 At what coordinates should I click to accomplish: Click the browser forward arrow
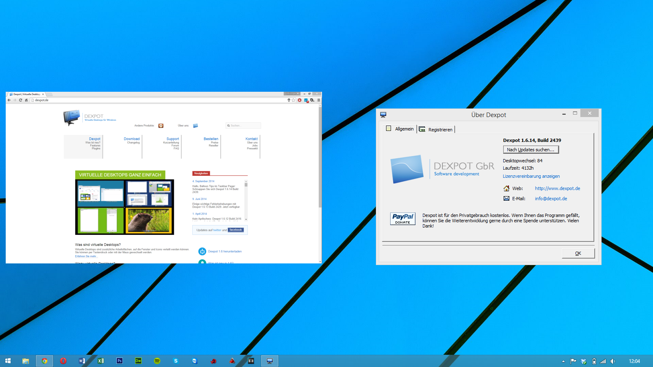click(x=15, y=100)
